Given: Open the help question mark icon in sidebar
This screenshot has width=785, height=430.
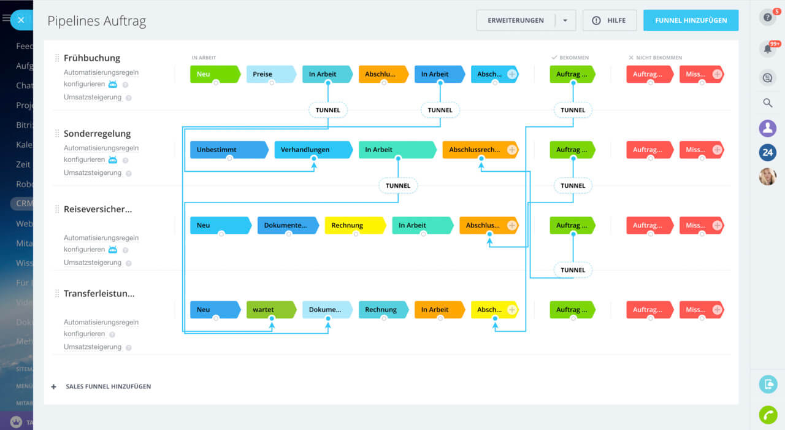Looking at the screenshot, I should pos(767,17).
